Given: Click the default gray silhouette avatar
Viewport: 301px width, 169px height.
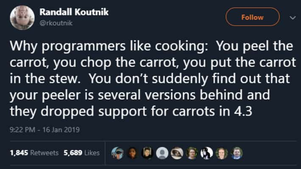Looking at the screenshot, I should tap(162, 153).
